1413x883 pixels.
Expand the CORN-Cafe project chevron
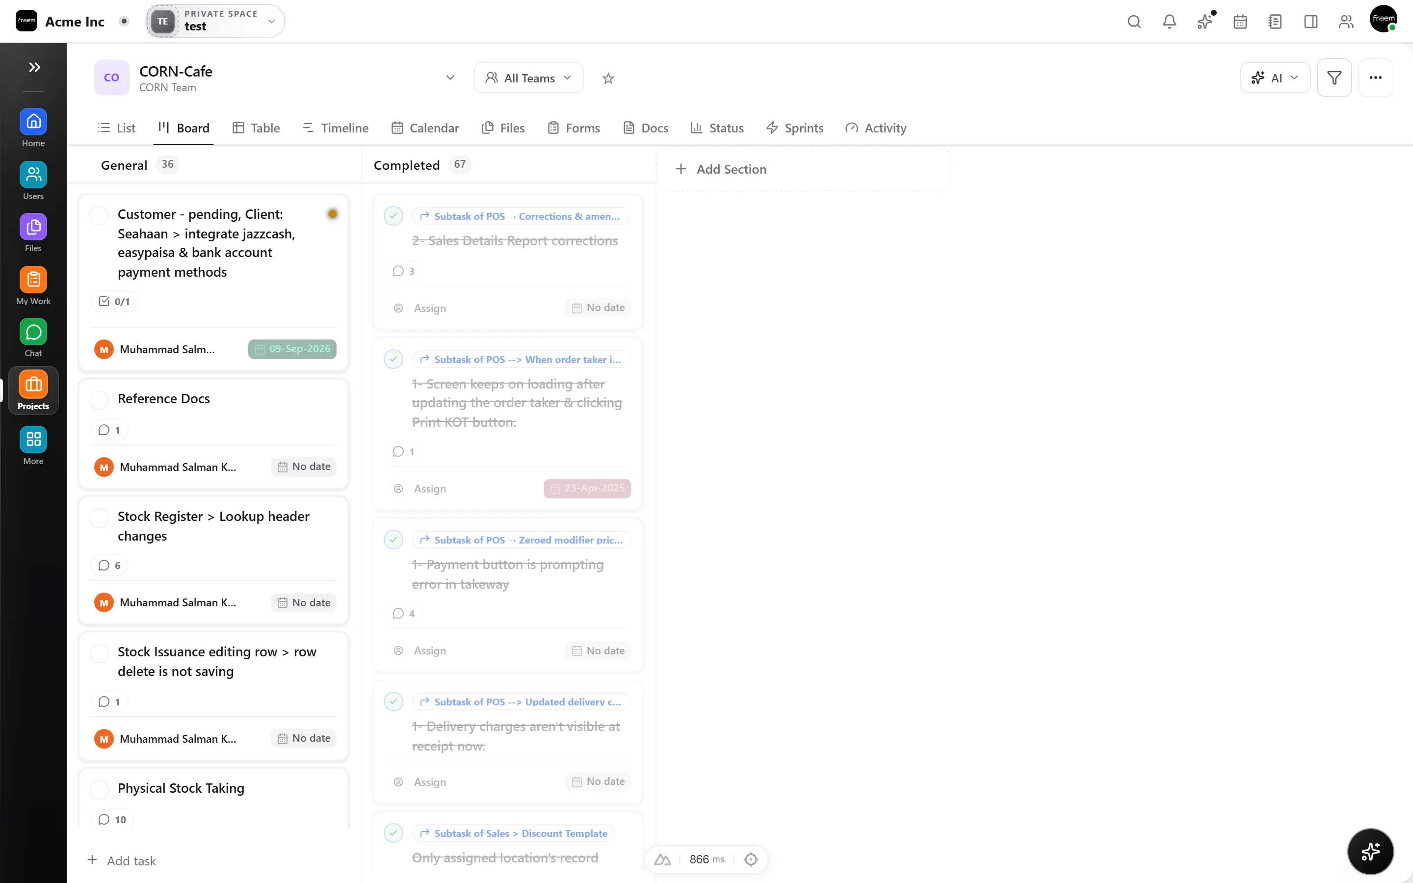pos(450,78)
